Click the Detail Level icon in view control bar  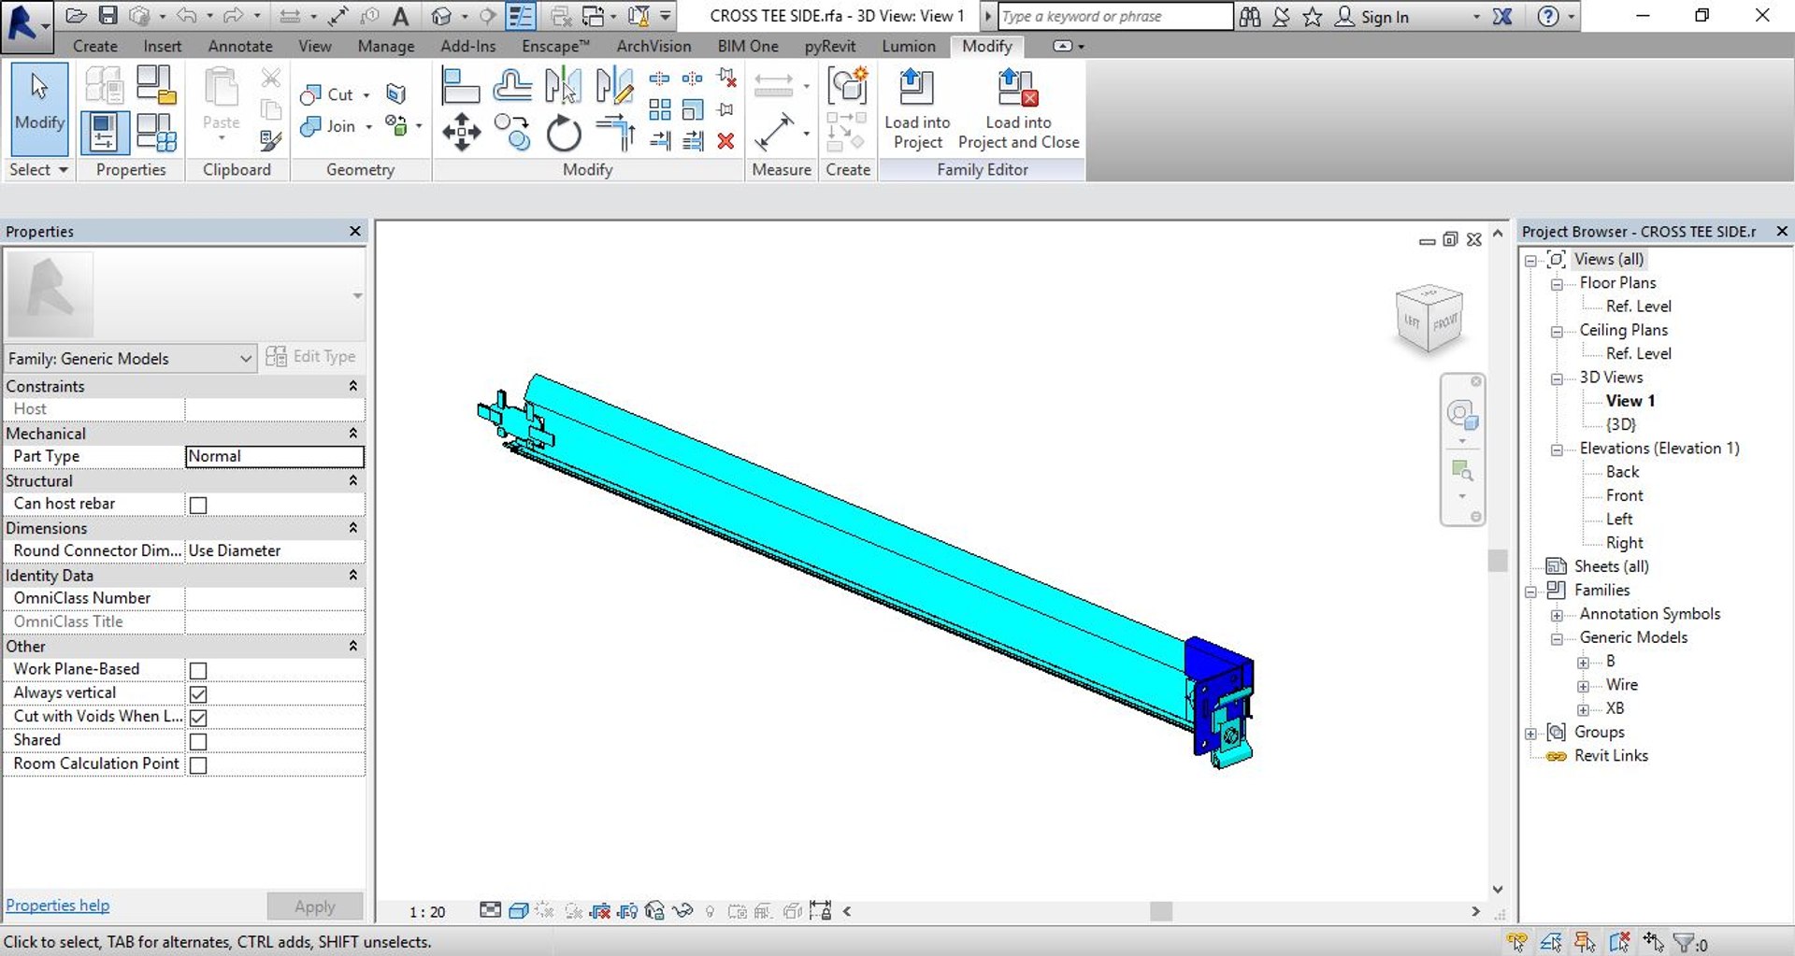pos(490,910)
